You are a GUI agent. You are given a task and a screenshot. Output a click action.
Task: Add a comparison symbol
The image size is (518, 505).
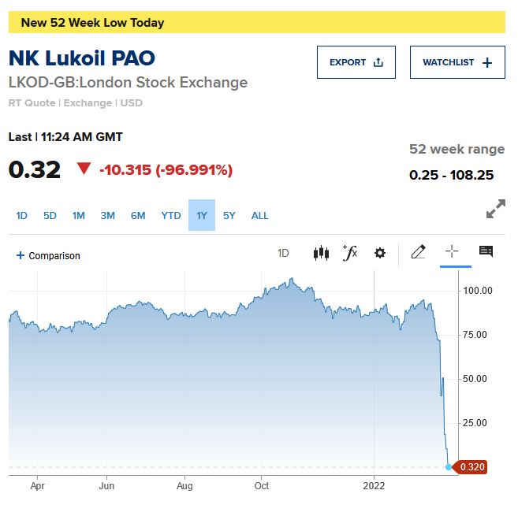48,255
